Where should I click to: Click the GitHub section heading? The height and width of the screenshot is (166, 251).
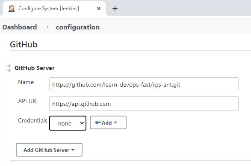[x=24, y=44]
